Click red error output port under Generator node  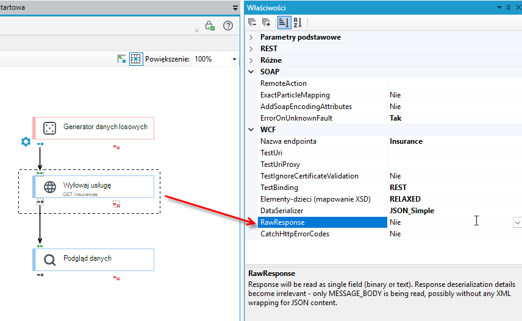(x=116, y=147)
